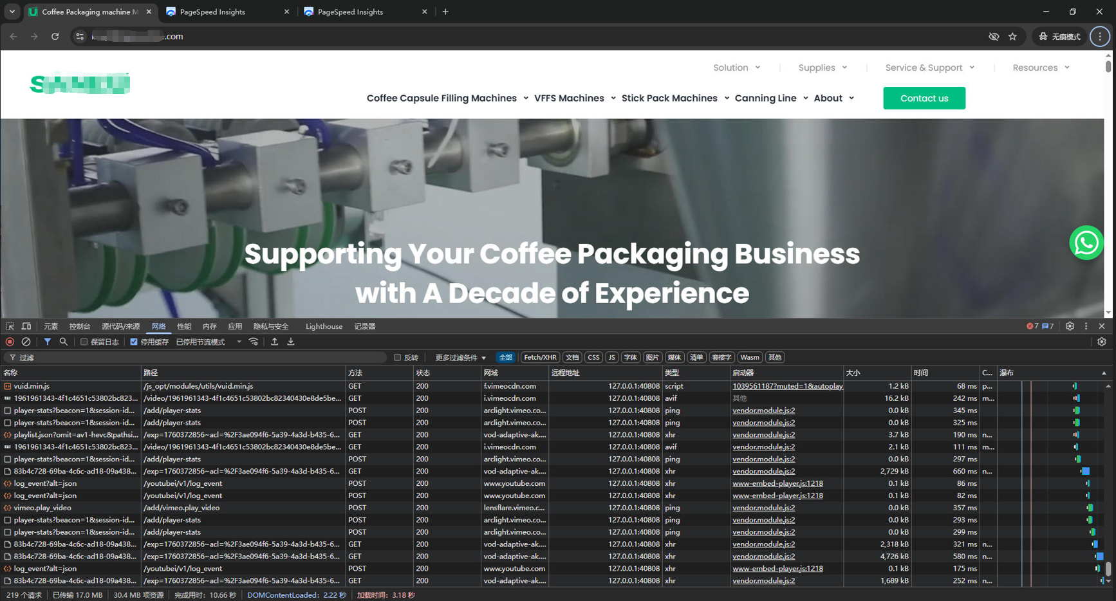Click the DevTools element inspector icon
This screenshot has width=1116, height=601.
(10, 326)
